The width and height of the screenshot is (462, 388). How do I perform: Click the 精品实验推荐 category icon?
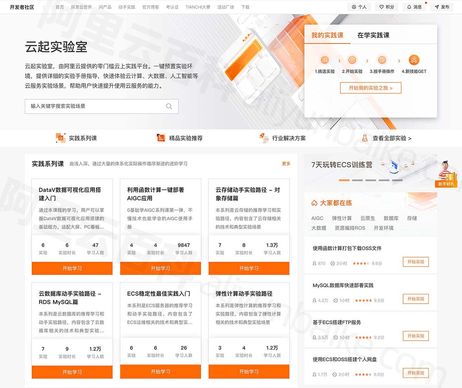click(x=161, y=138)
